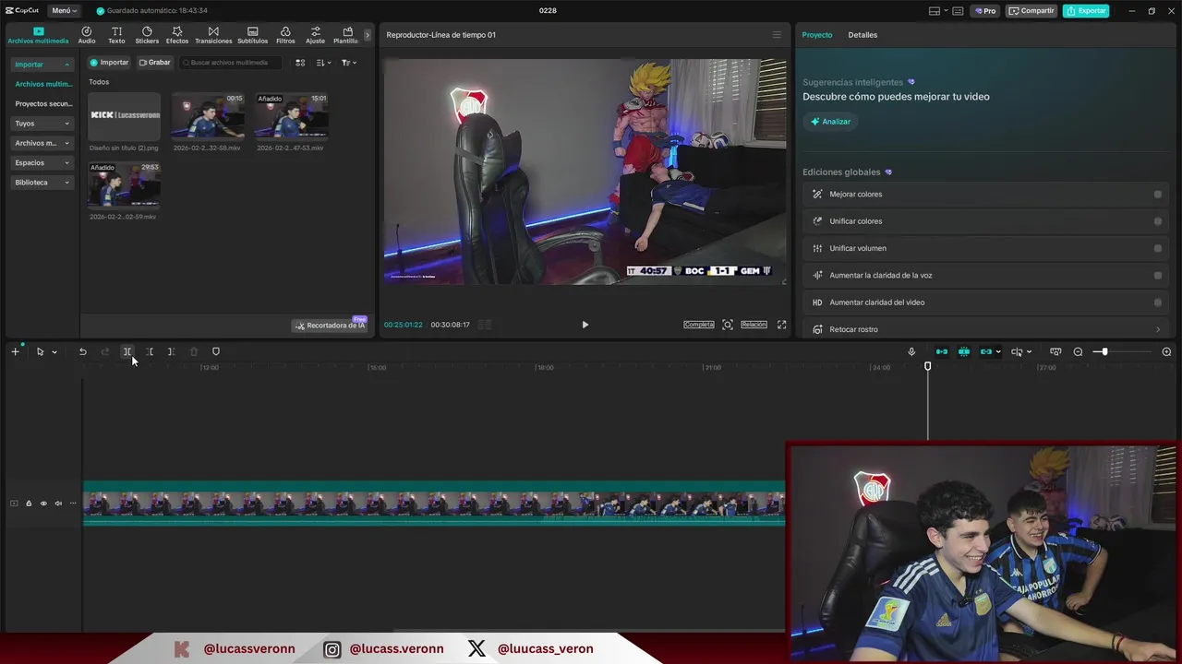Switch to the Proyecto tab

(817, 35)
